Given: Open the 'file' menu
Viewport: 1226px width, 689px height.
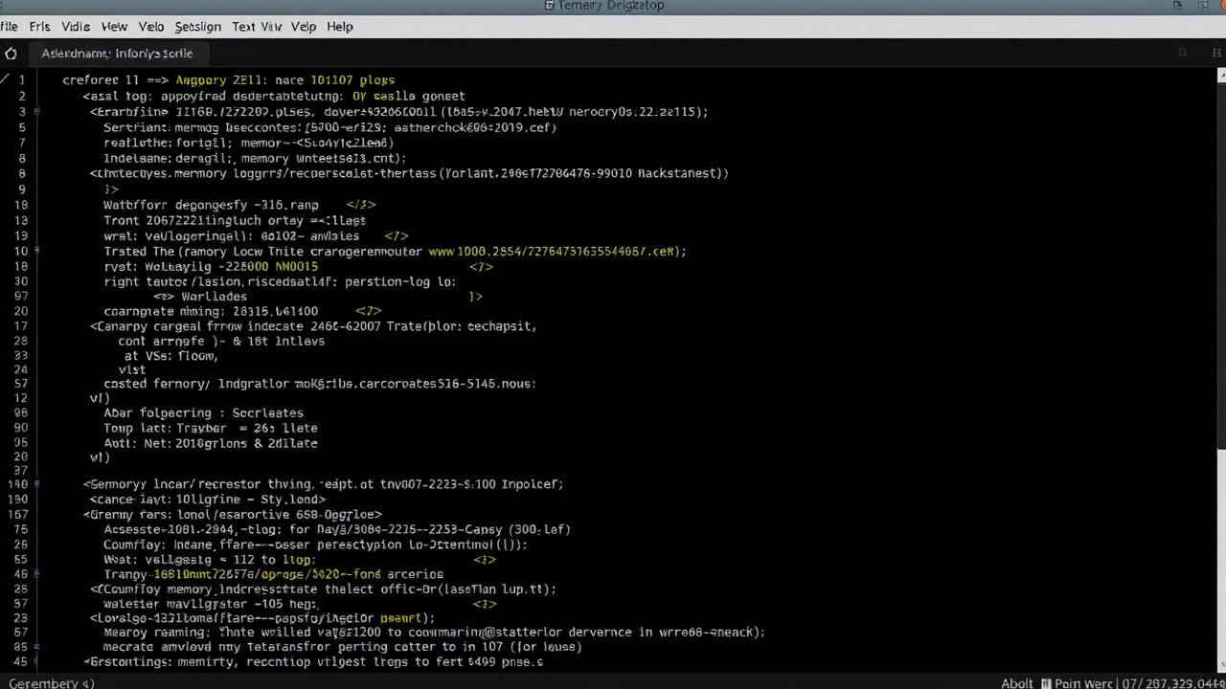Looking at the screenshot, I should tap(10, 27).
